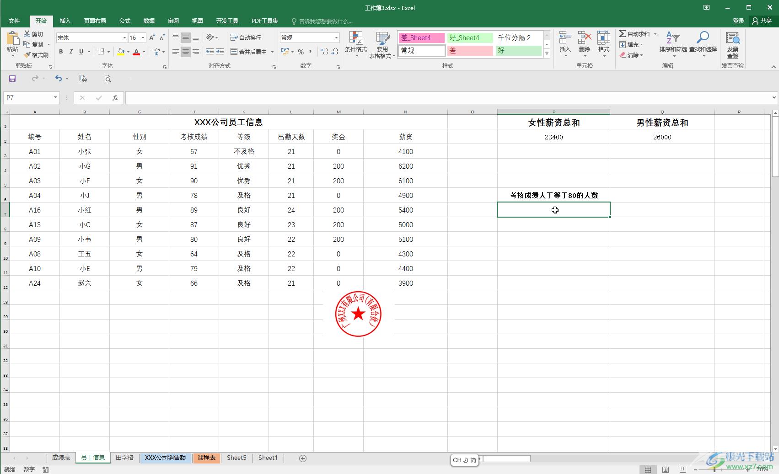779x474 pixels.
Task: Click the zoom slider handle
Action: [x=715, y=469]
